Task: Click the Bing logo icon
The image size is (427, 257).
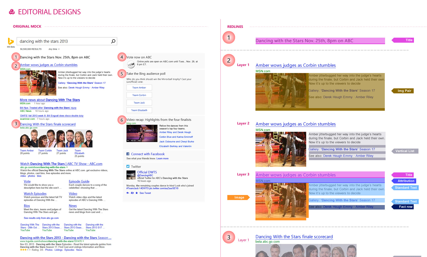Action: tap(11, 41)
